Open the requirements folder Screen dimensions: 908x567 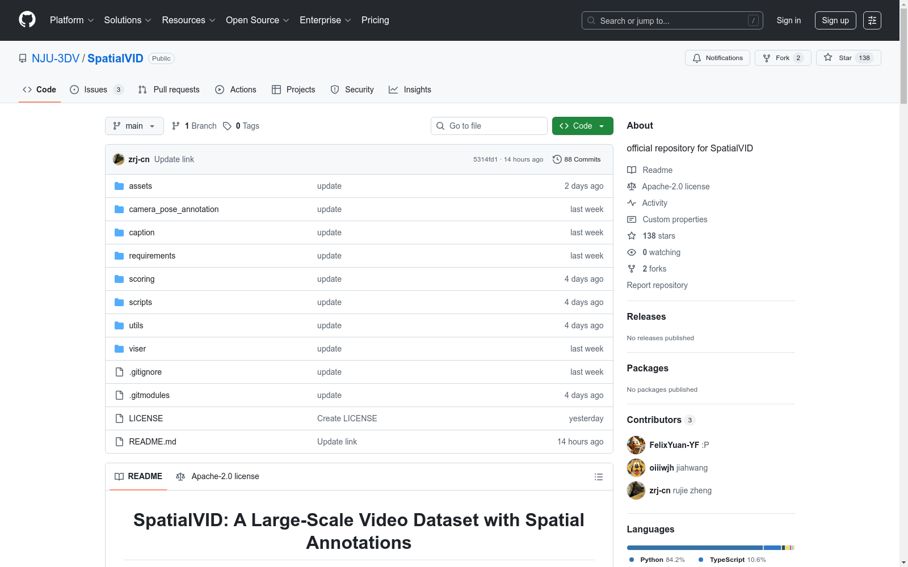152,256
